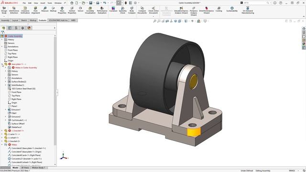Viewport: 306px width, 172px height.
Task: Open the View menu
Action: click(36, 3)
